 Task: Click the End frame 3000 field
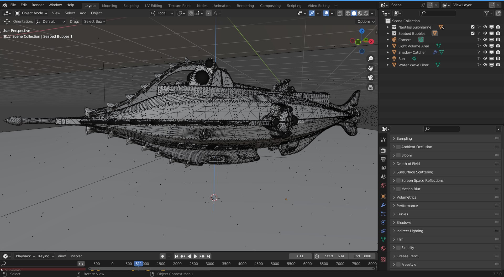pos(362,256)
